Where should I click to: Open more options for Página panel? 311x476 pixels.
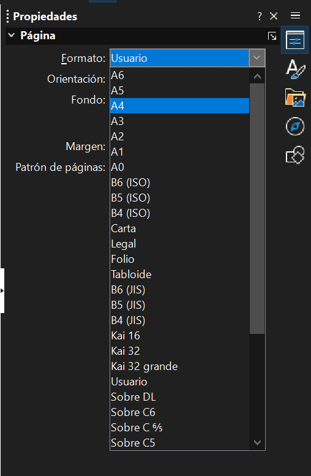click(x=272, y=36)
